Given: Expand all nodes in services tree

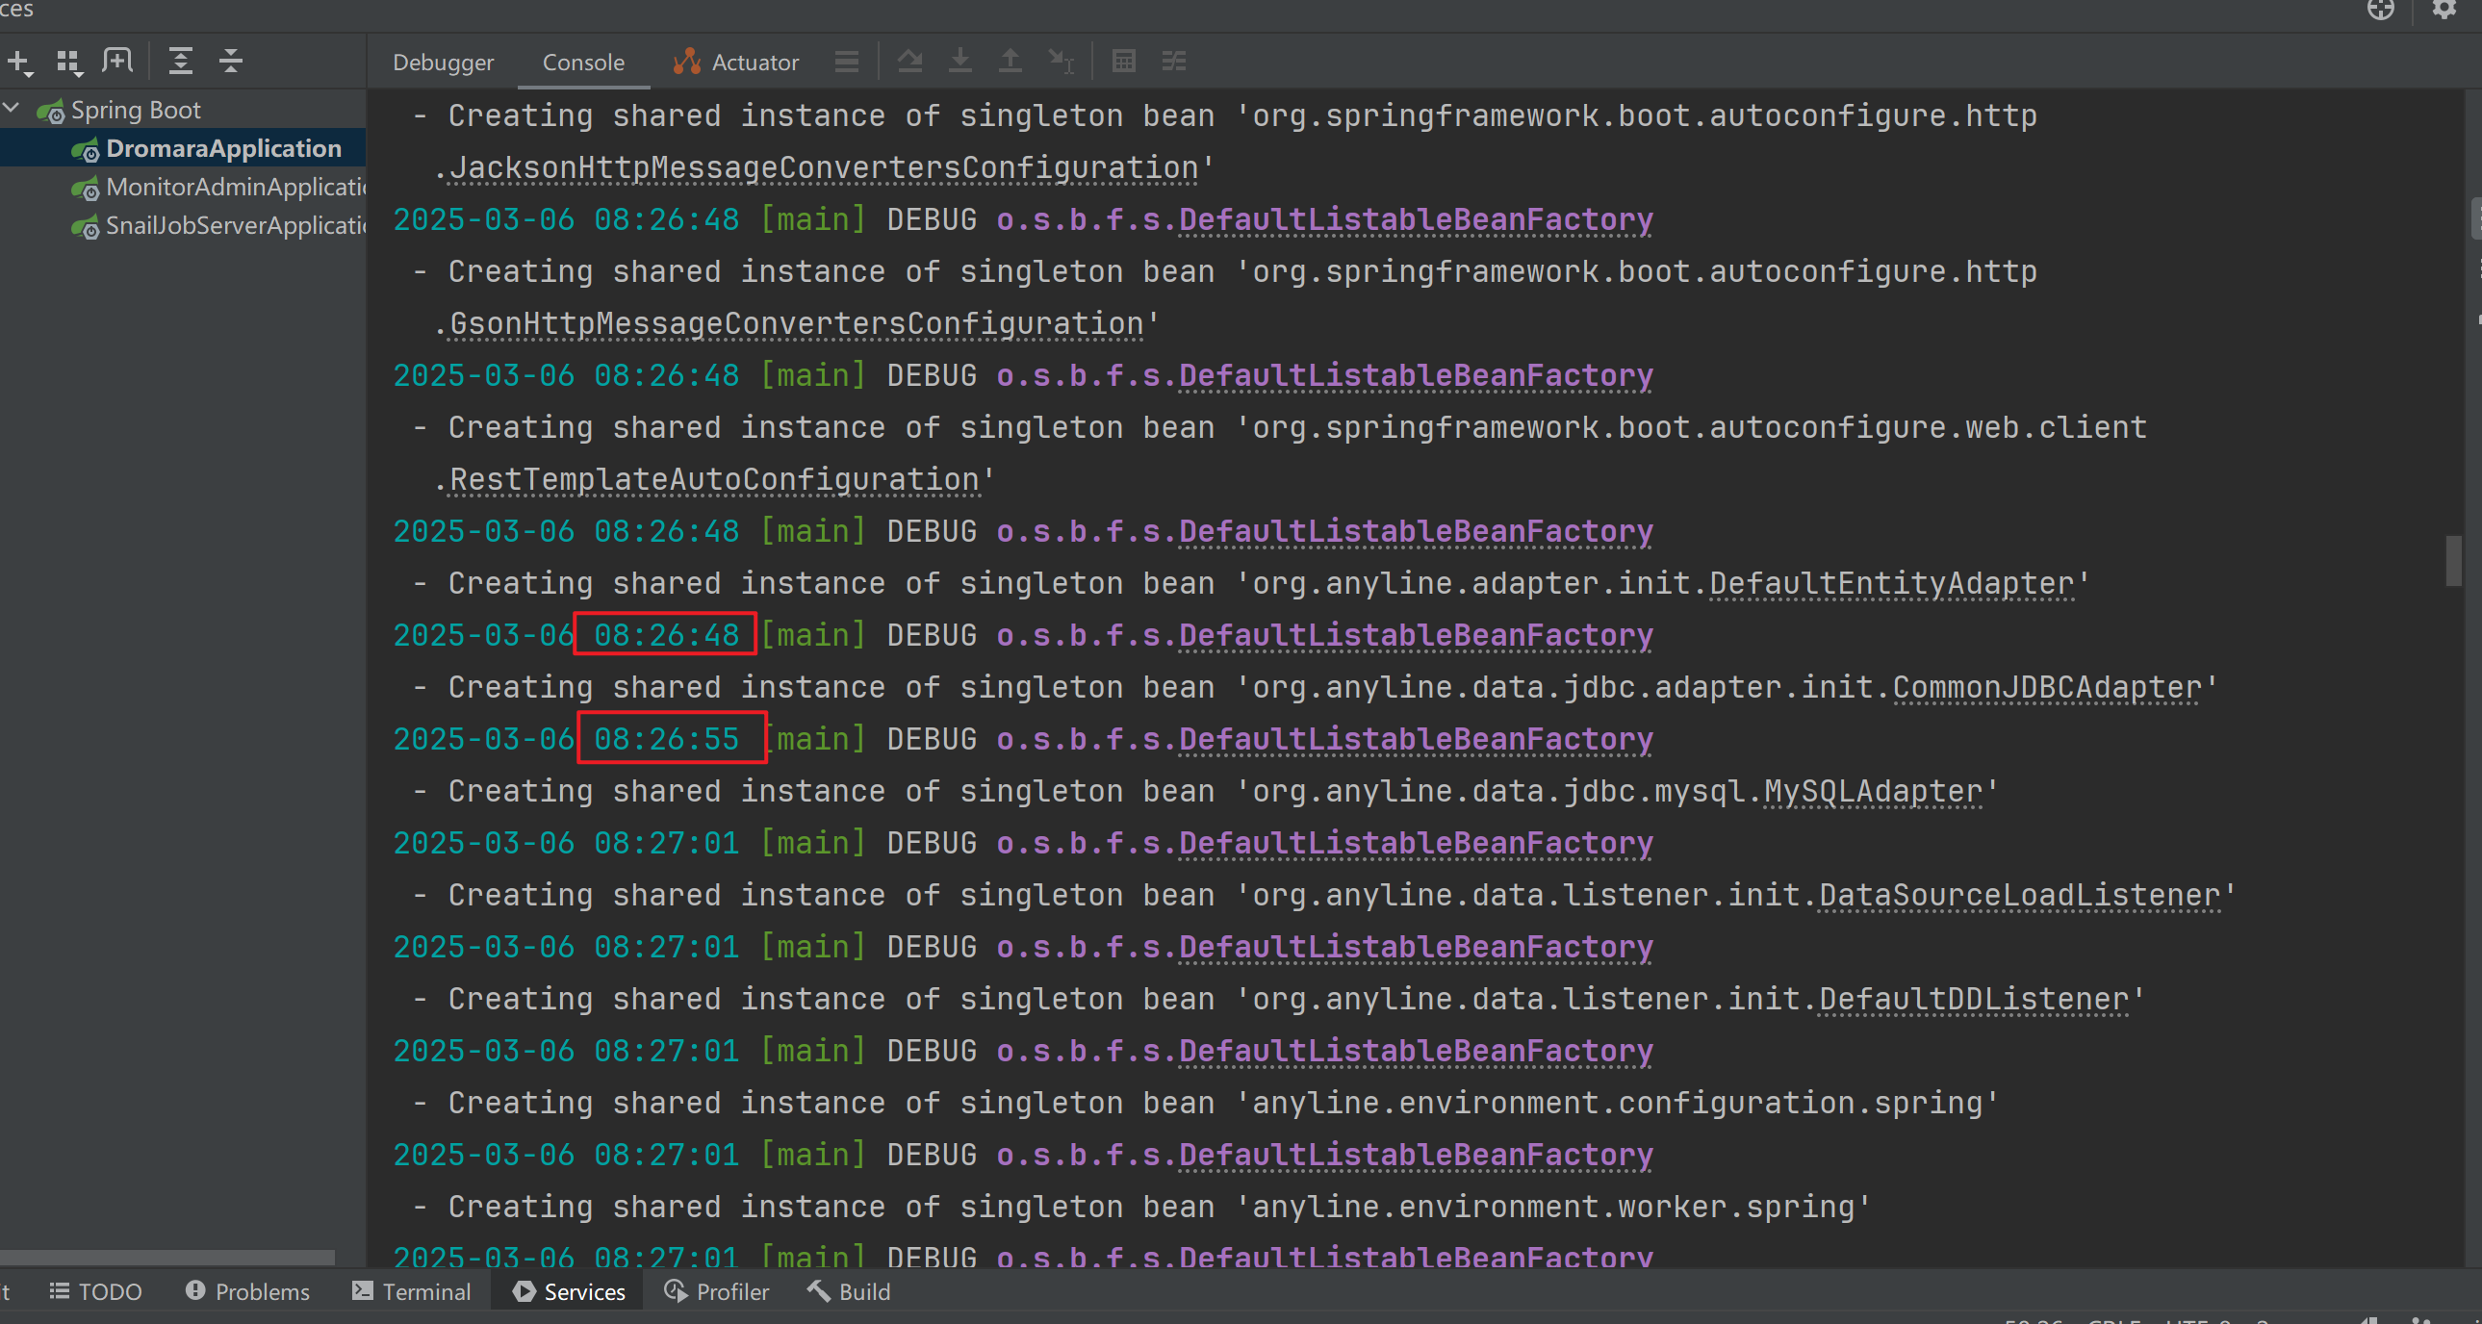Looking at the screenshot, I should [x=180, y=62].
